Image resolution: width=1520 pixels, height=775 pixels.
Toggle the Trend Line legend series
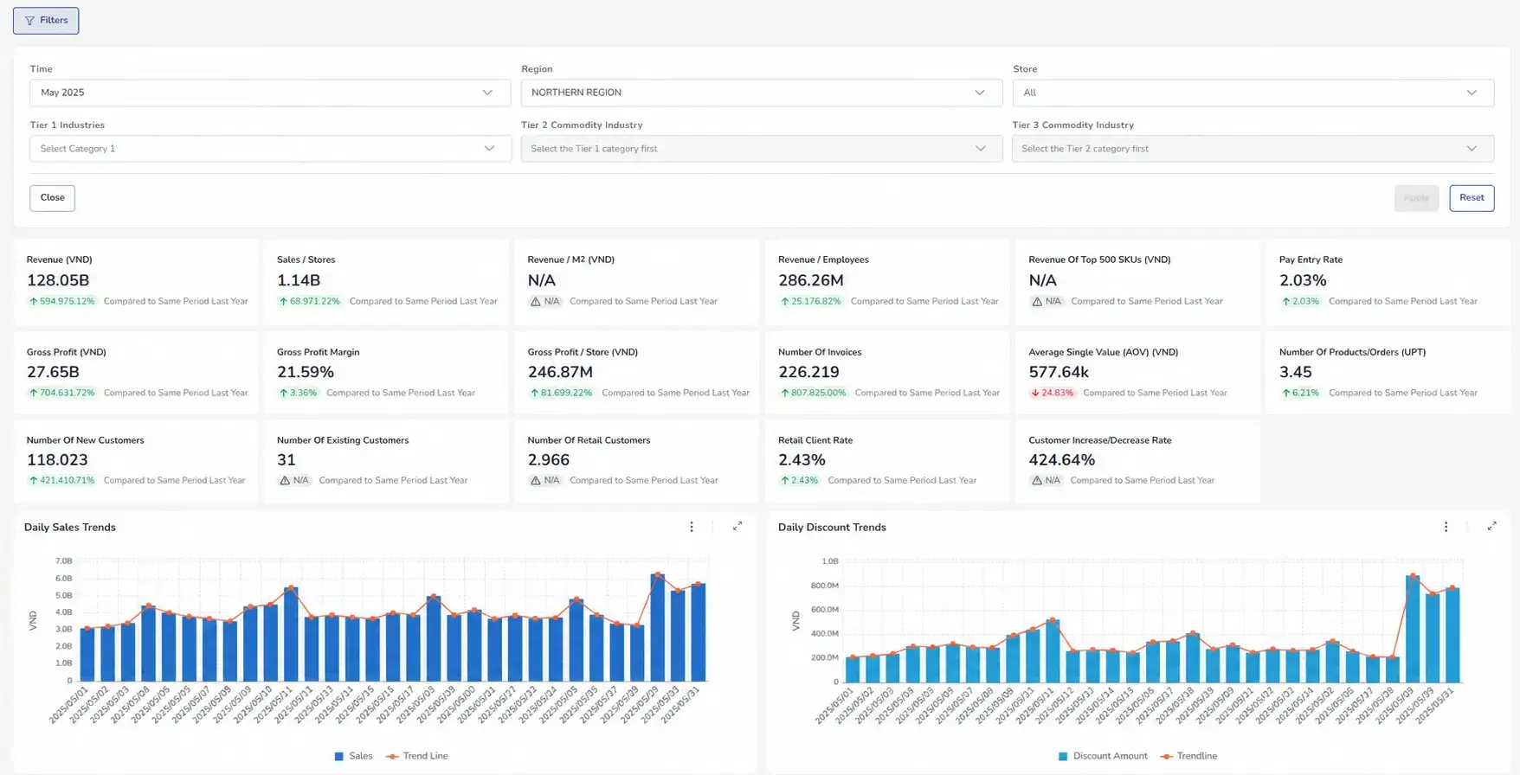416,756
